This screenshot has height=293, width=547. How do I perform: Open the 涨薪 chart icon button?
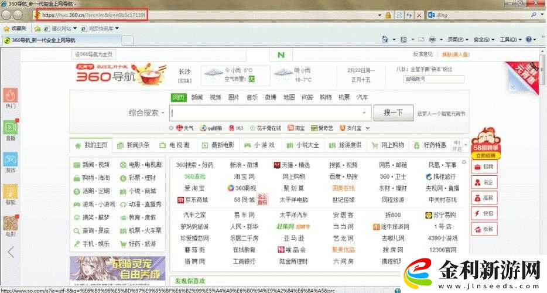click(484, 229)
